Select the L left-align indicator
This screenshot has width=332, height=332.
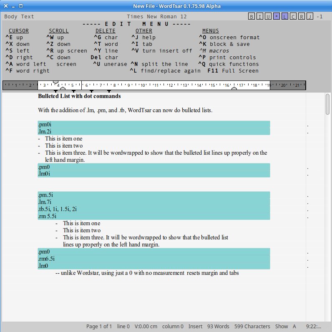[x=285, y=16]
